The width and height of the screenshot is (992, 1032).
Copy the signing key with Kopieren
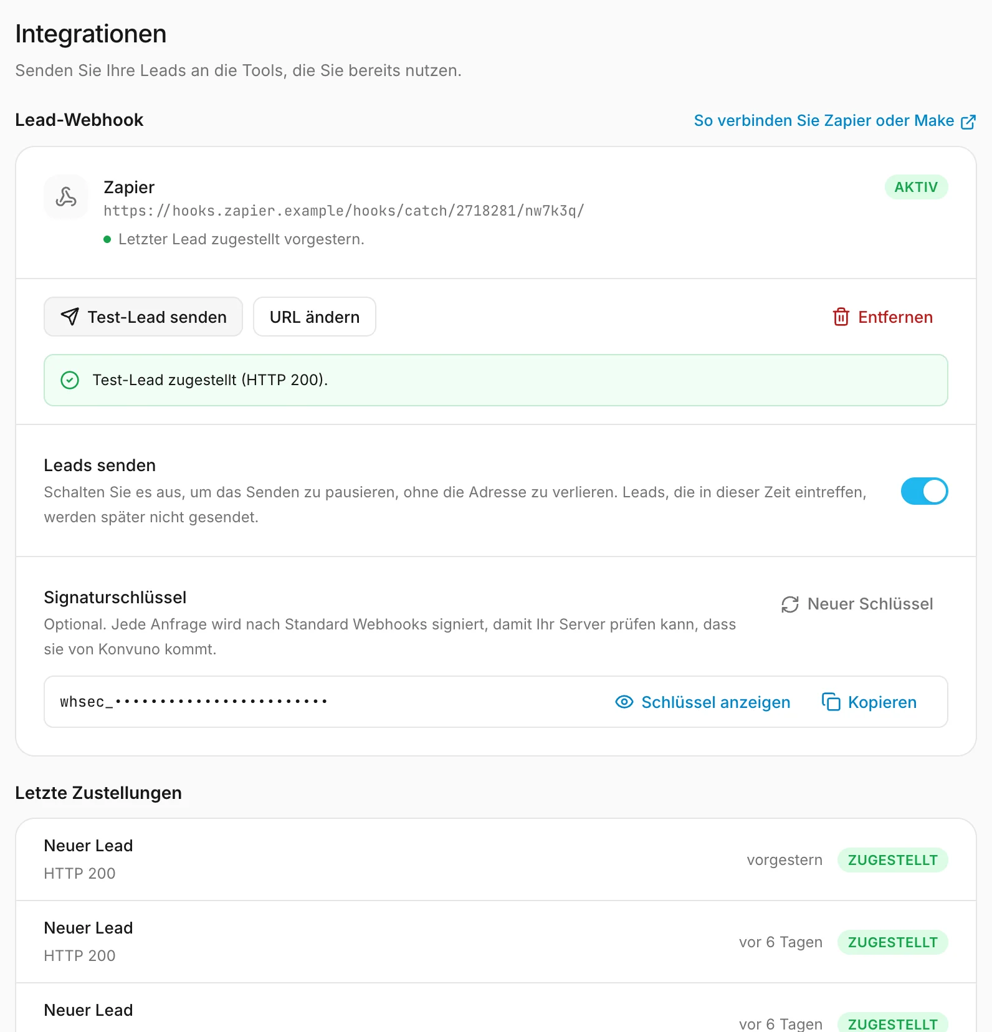[869, 702]
